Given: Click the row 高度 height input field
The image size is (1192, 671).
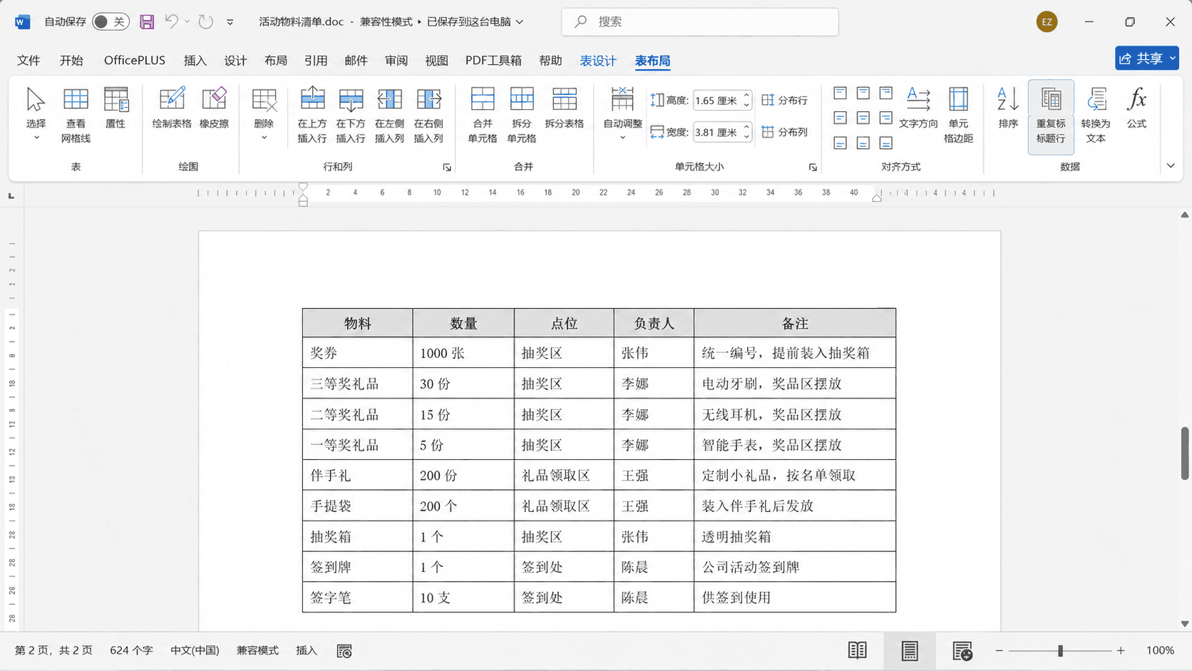Looking at the screenshot, I should [716, 101].
